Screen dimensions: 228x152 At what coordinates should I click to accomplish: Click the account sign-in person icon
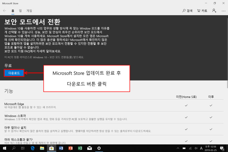pos(214,11)
